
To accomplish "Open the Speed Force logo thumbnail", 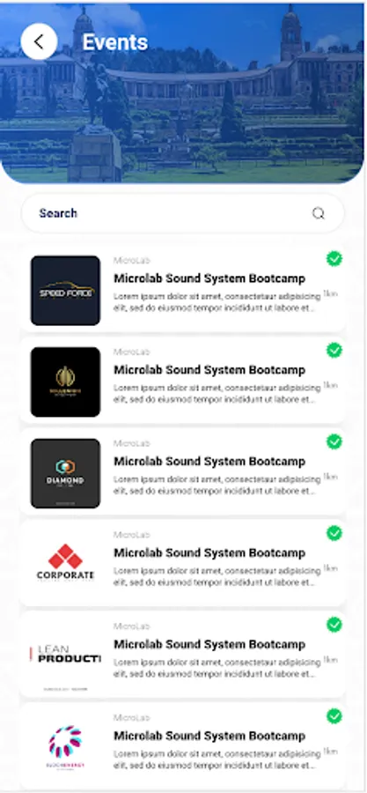I will (x=66, y=290).
